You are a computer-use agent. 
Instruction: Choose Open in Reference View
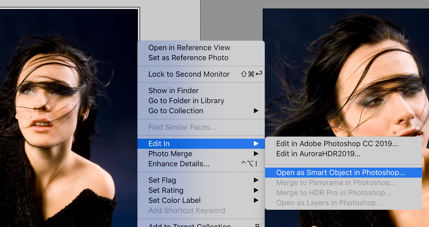[x=189, y=48]
